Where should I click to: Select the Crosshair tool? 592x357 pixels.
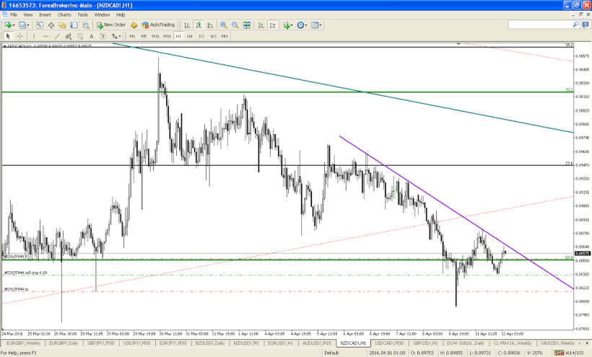(x=20, y=35)
